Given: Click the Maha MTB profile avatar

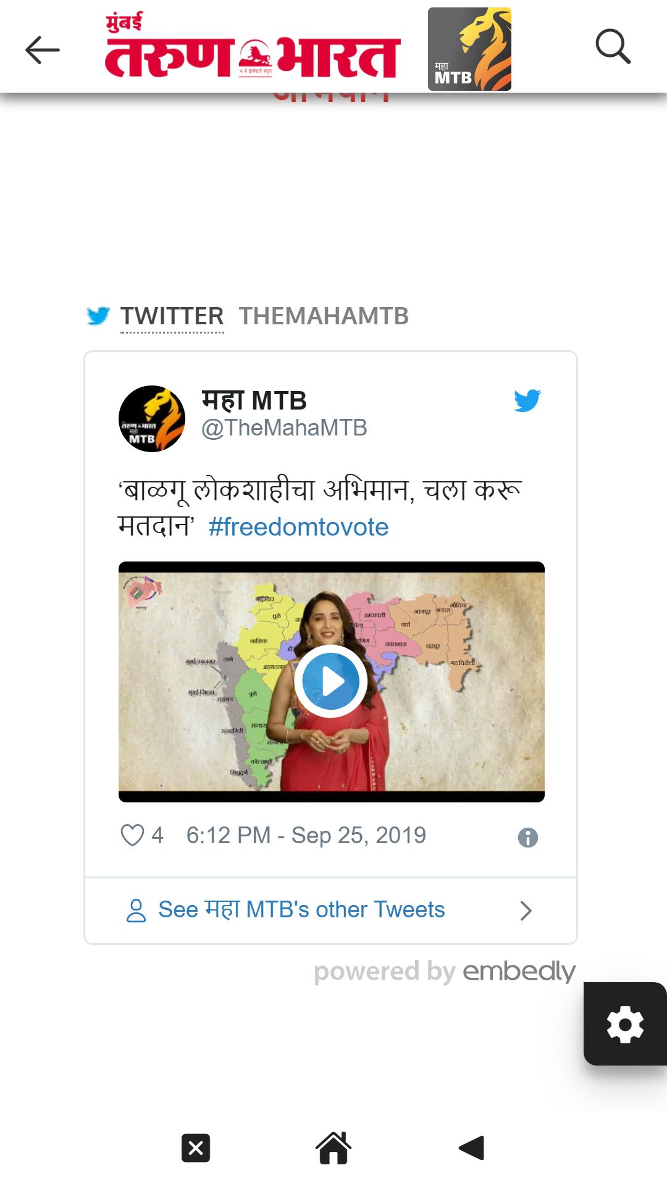Looking at the screenshot, I should (152, 419).
